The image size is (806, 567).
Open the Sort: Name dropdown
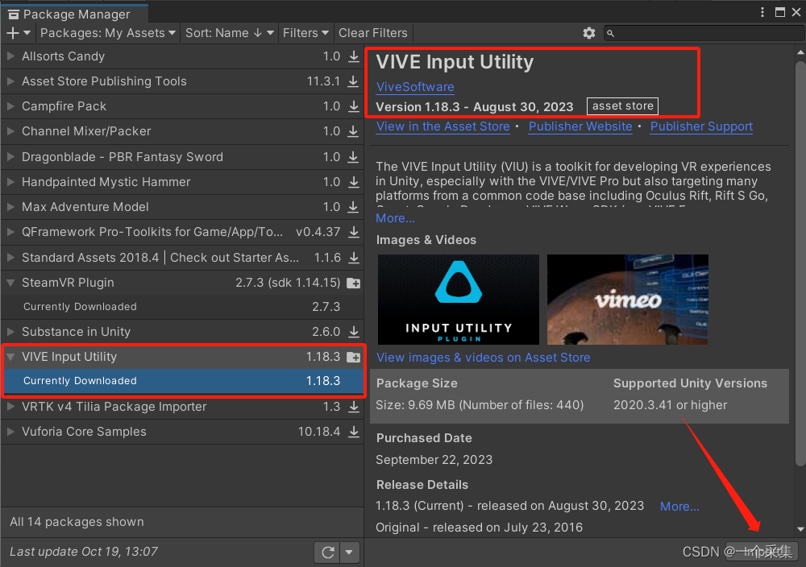(x=229, y=33)
